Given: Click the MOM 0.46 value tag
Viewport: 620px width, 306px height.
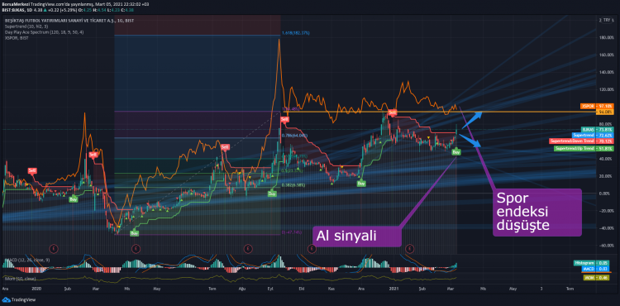Looking at the screenshot, I should (597, 278).
